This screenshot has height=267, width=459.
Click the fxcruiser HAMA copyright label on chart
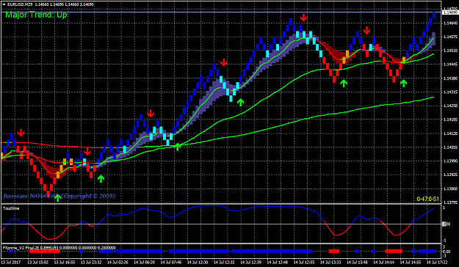[59, 196]
